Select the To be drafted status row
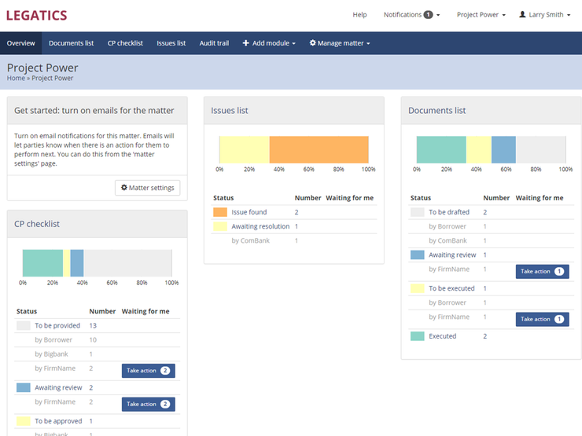Viewport: 582px width, 436px height. point(491,212)
